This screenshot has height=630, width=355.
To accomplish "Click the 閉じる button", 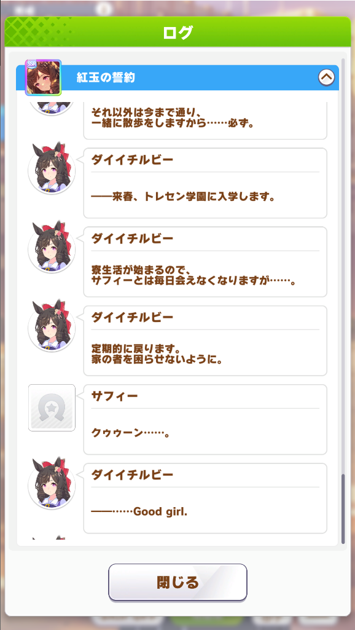I will [177, 582].
